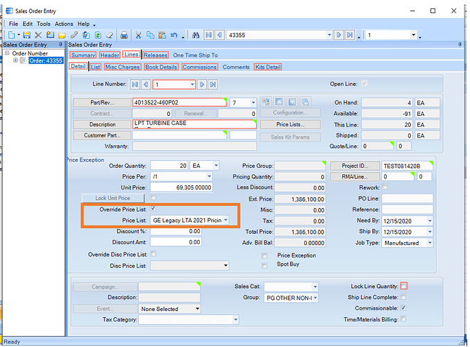The image size is (470, 347).
Task: Search using the binoculars icon
Action: [196, 35]
